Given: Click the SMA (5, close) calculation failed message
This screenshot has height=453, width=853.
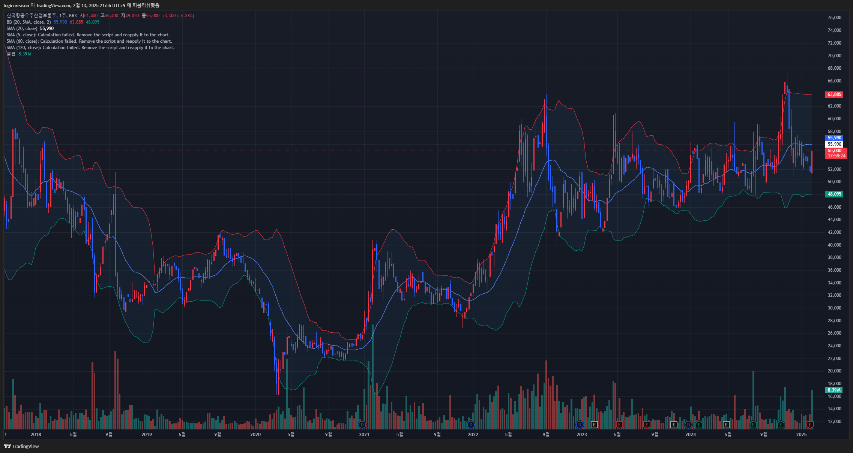Looking at the screenshot, I should [88, 35].
